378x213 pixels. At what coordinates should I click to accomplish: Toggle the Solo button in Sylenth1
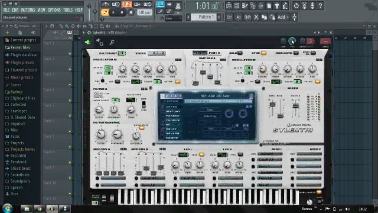click(240, 53)
